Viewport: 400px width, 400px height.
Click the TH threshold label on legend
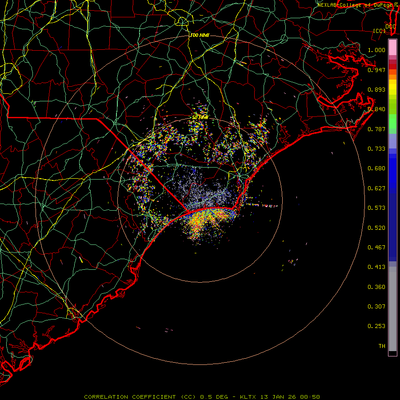click(382, 346)
